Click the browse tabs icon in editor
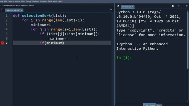 pos(2,9)
